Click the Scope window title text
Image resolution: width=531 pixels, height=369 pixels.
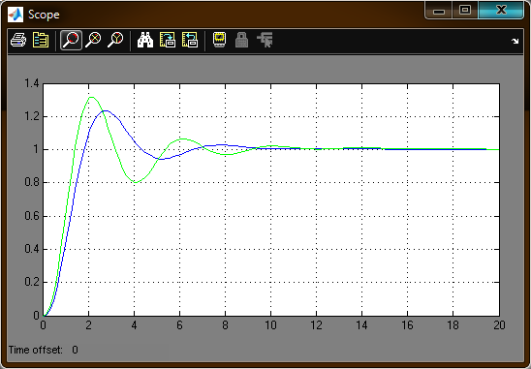44,15
